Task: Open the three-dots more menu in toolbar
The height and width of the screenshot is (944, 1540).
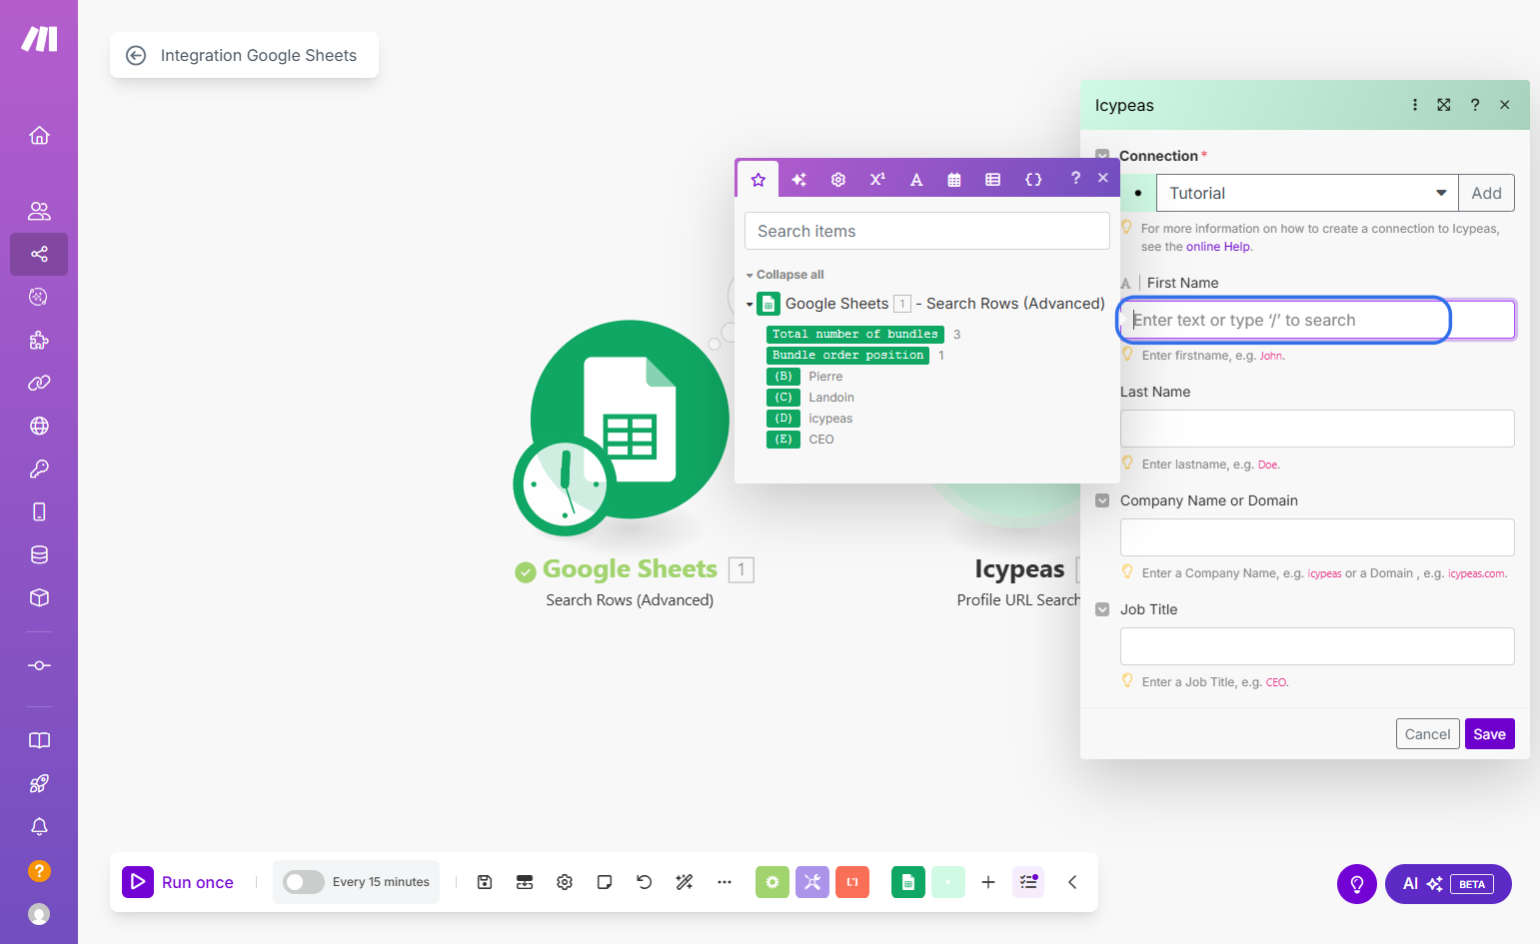Action: (x=725, y=882)
